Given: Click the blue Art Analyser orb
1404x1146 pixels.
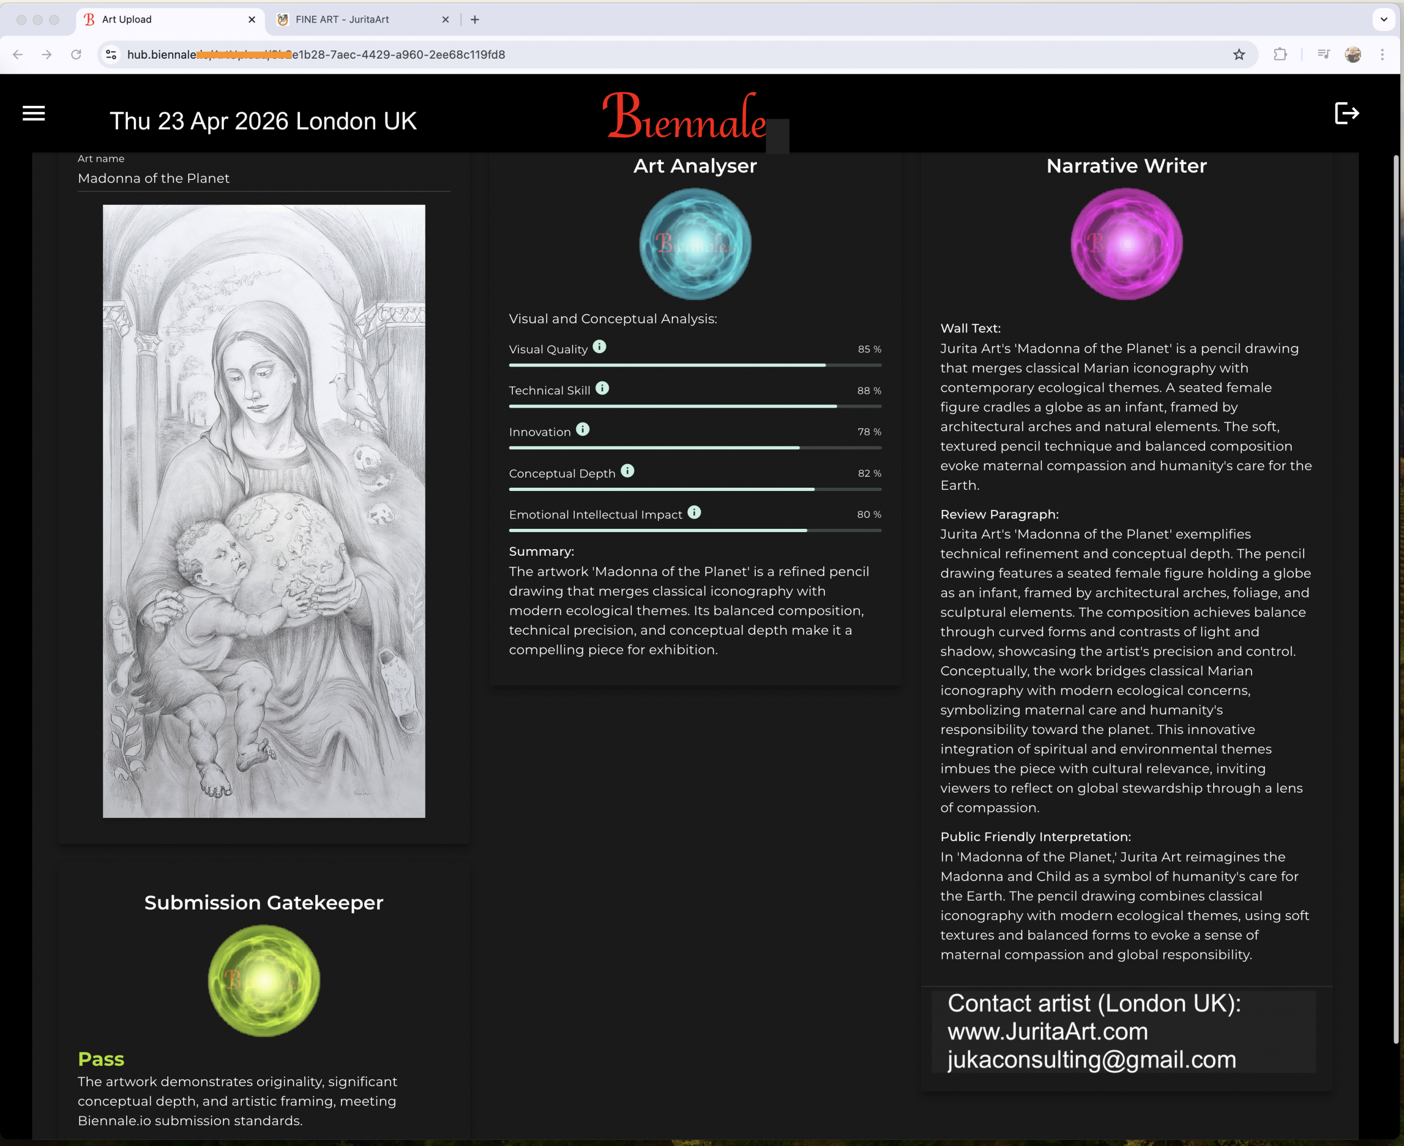Looking at the screenshot, I should point(695,244).
